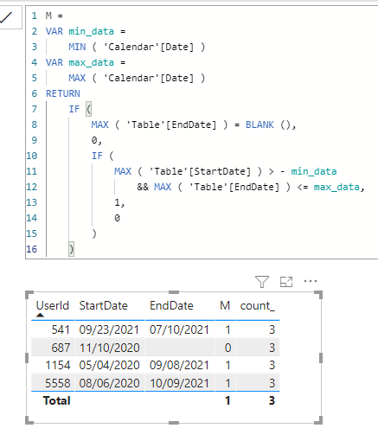The image size is (378, 441).
Task: Select UserId cell 687
Action: [x=61, y=348]
